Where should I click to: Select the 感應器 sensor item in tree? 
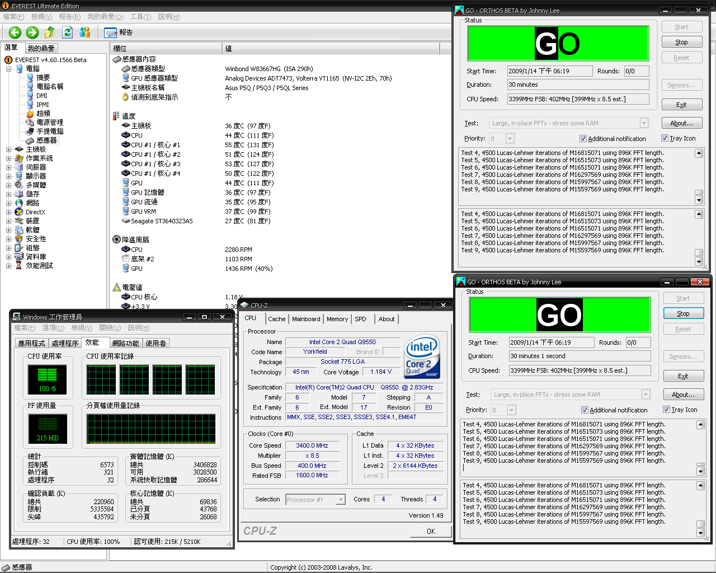(x=46, y=140)
